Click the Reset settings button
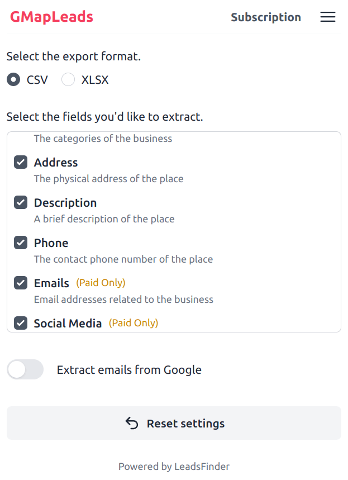 click(174, 423)
